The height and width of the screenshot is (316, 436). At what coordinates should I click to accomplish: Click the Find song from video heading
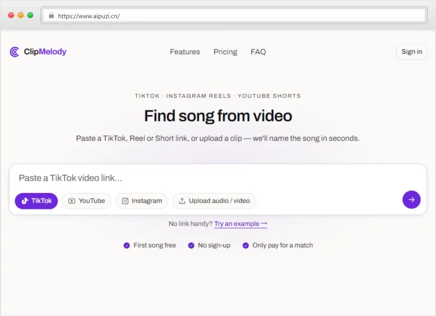[x=218, y=116]
